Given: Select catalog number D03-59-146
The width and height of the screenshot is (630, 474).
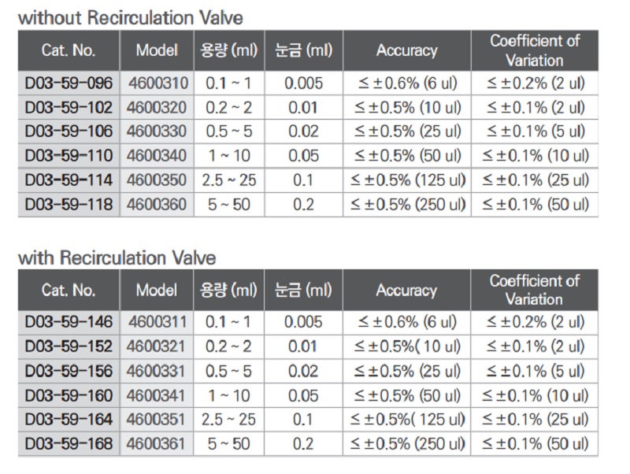Looking at the screenshot, I should [x=69, y=322].
